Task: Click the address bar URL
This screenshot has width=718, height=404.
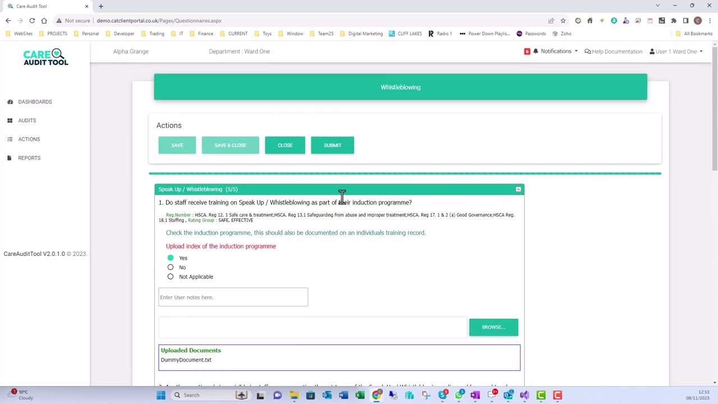Action: [159, 21]
